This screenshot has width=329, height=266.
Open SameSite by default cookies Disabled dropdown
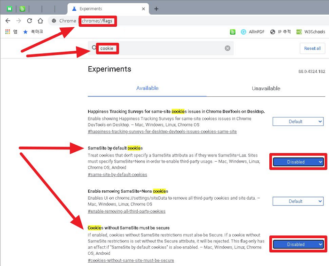(298, 162)
